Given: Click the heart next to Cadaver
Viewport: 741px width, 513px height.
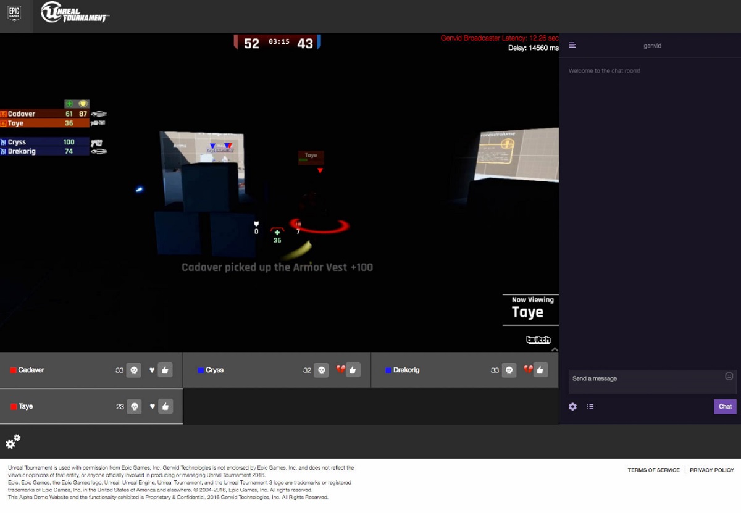Looking at the screenshot, I should click(x=152, y=370).
